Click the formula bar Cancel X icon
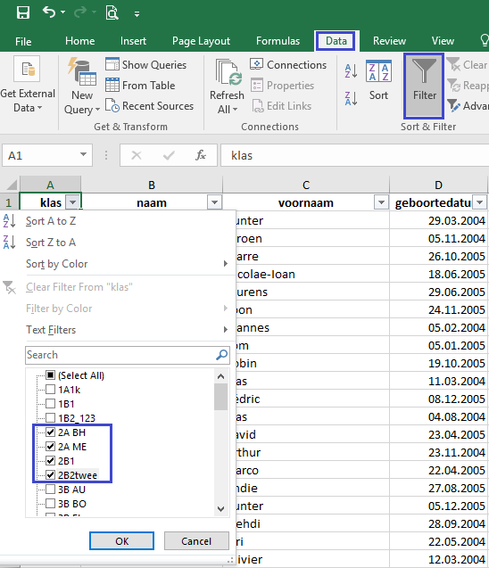Viewport: 489px width, 568px height. (137, 155)
